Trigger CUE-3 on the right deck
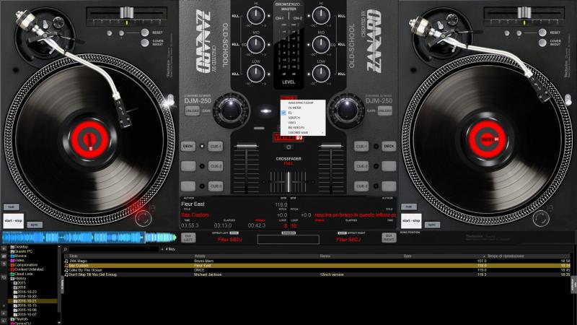The image size is (577, 325). point(361,186)
